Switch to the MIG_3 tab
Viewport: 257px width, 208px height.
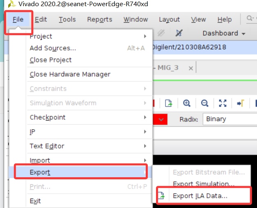coord(168,68)
